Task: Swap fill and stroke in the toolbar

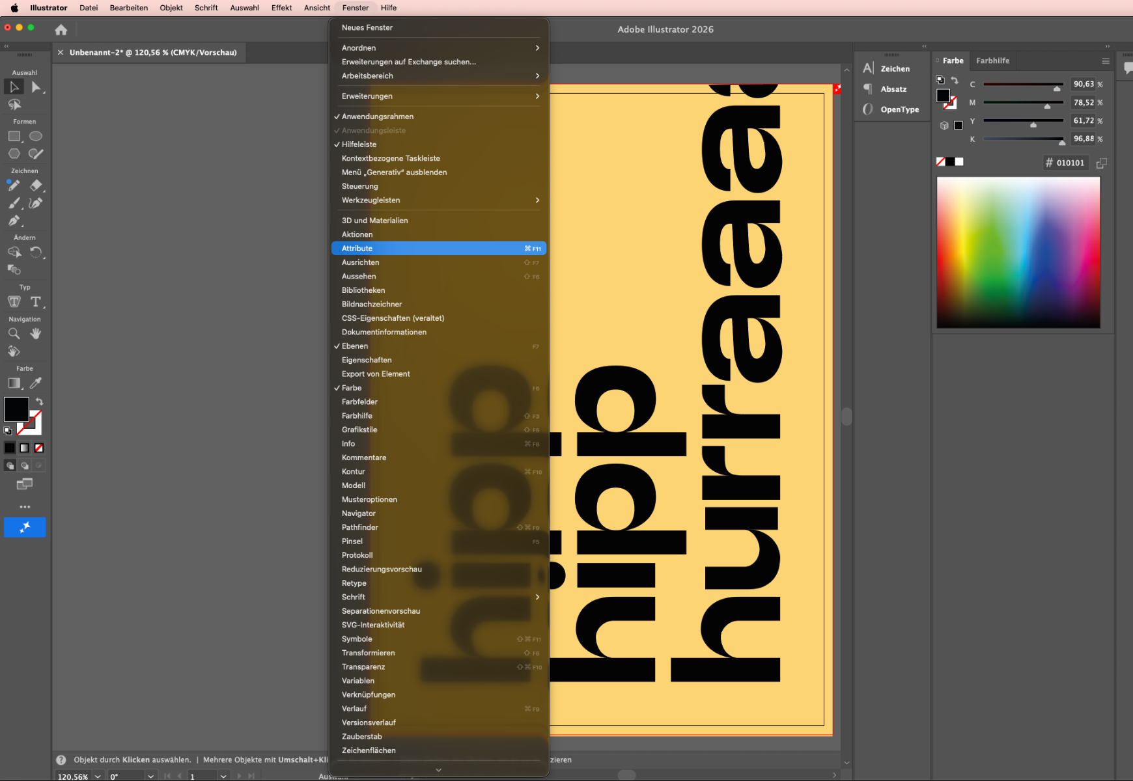Action: (39, 402)
